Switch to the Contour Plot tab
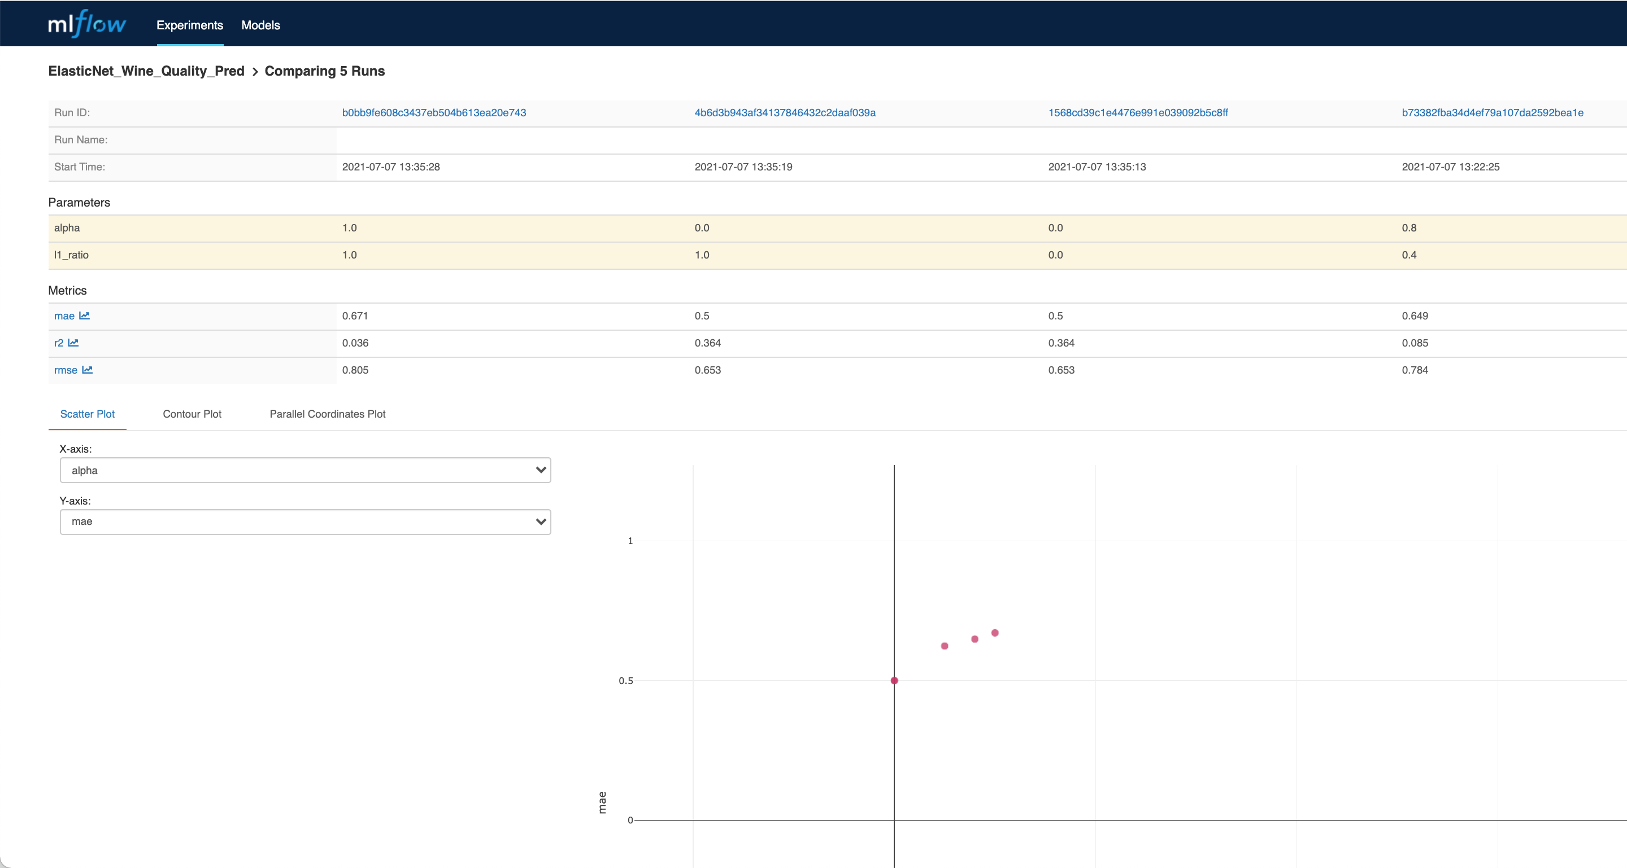The height and width of the screenshot is (868, 1627). pos(192,413)
